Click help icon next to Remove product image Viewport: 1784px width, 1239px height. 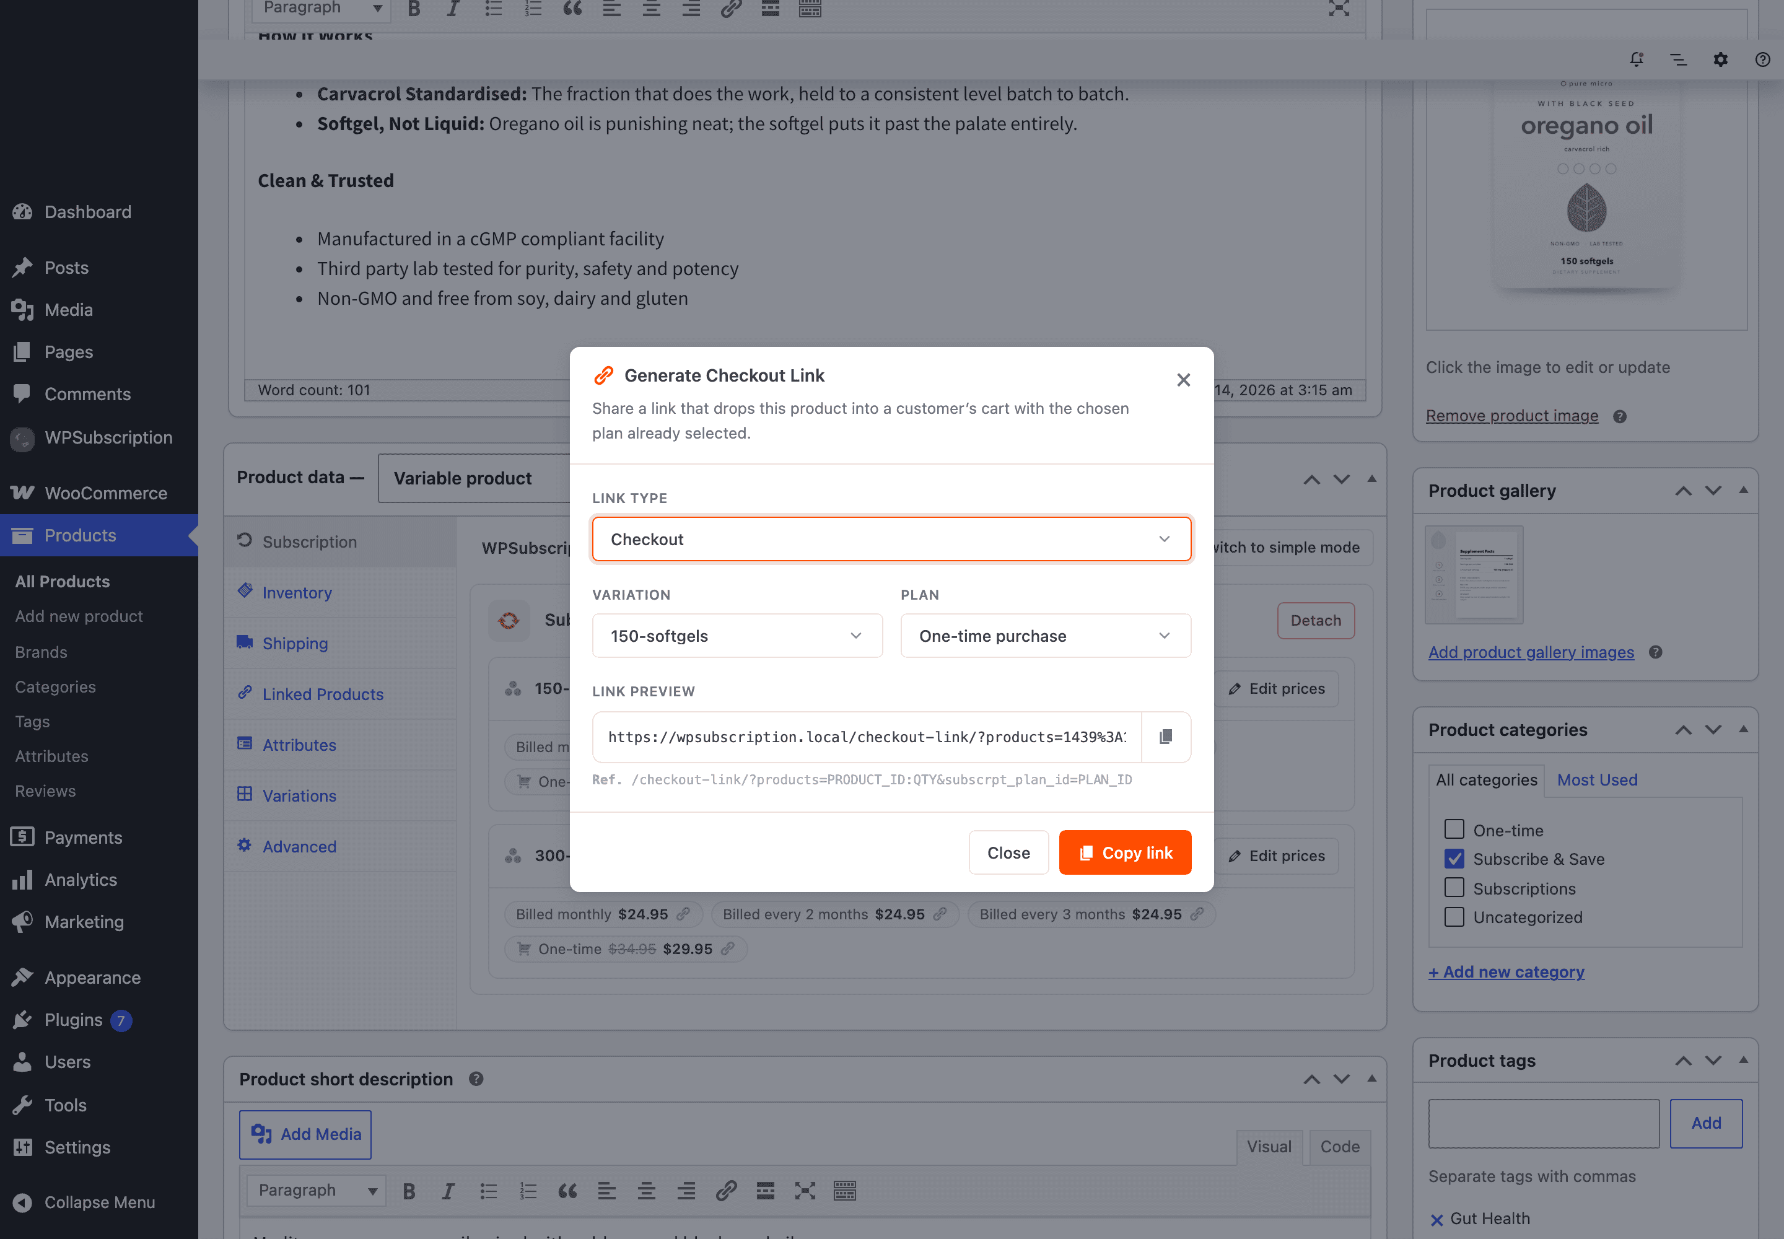[x=1619, y=416]
